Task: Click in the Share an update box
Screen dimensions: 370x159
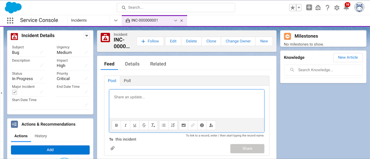Action: [187, 104]
